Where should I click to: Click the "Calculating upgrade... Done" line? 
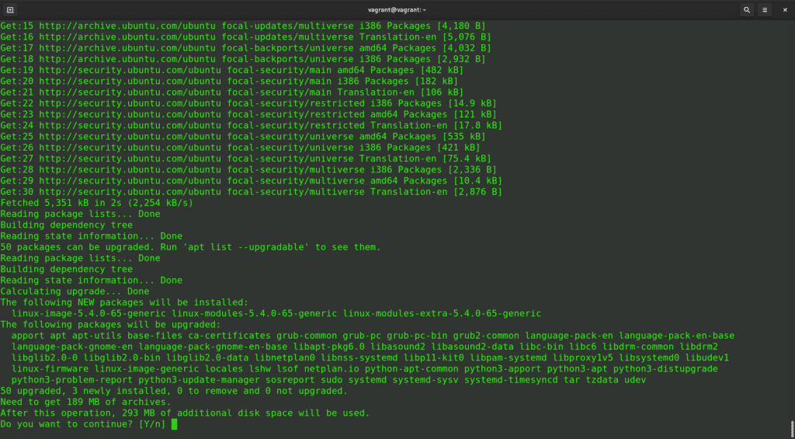[75, 291]
